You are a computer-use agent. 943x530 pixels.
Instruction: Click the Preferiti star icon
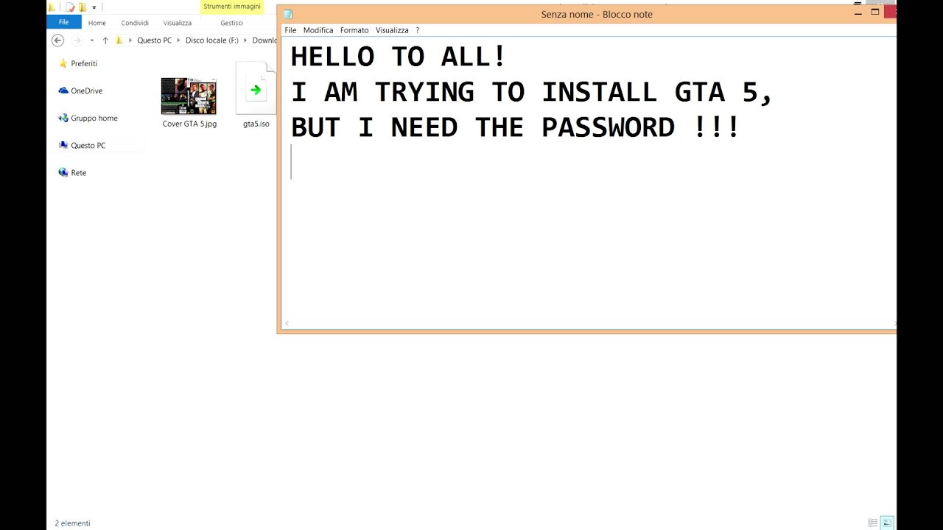click(x=63, y=63)
